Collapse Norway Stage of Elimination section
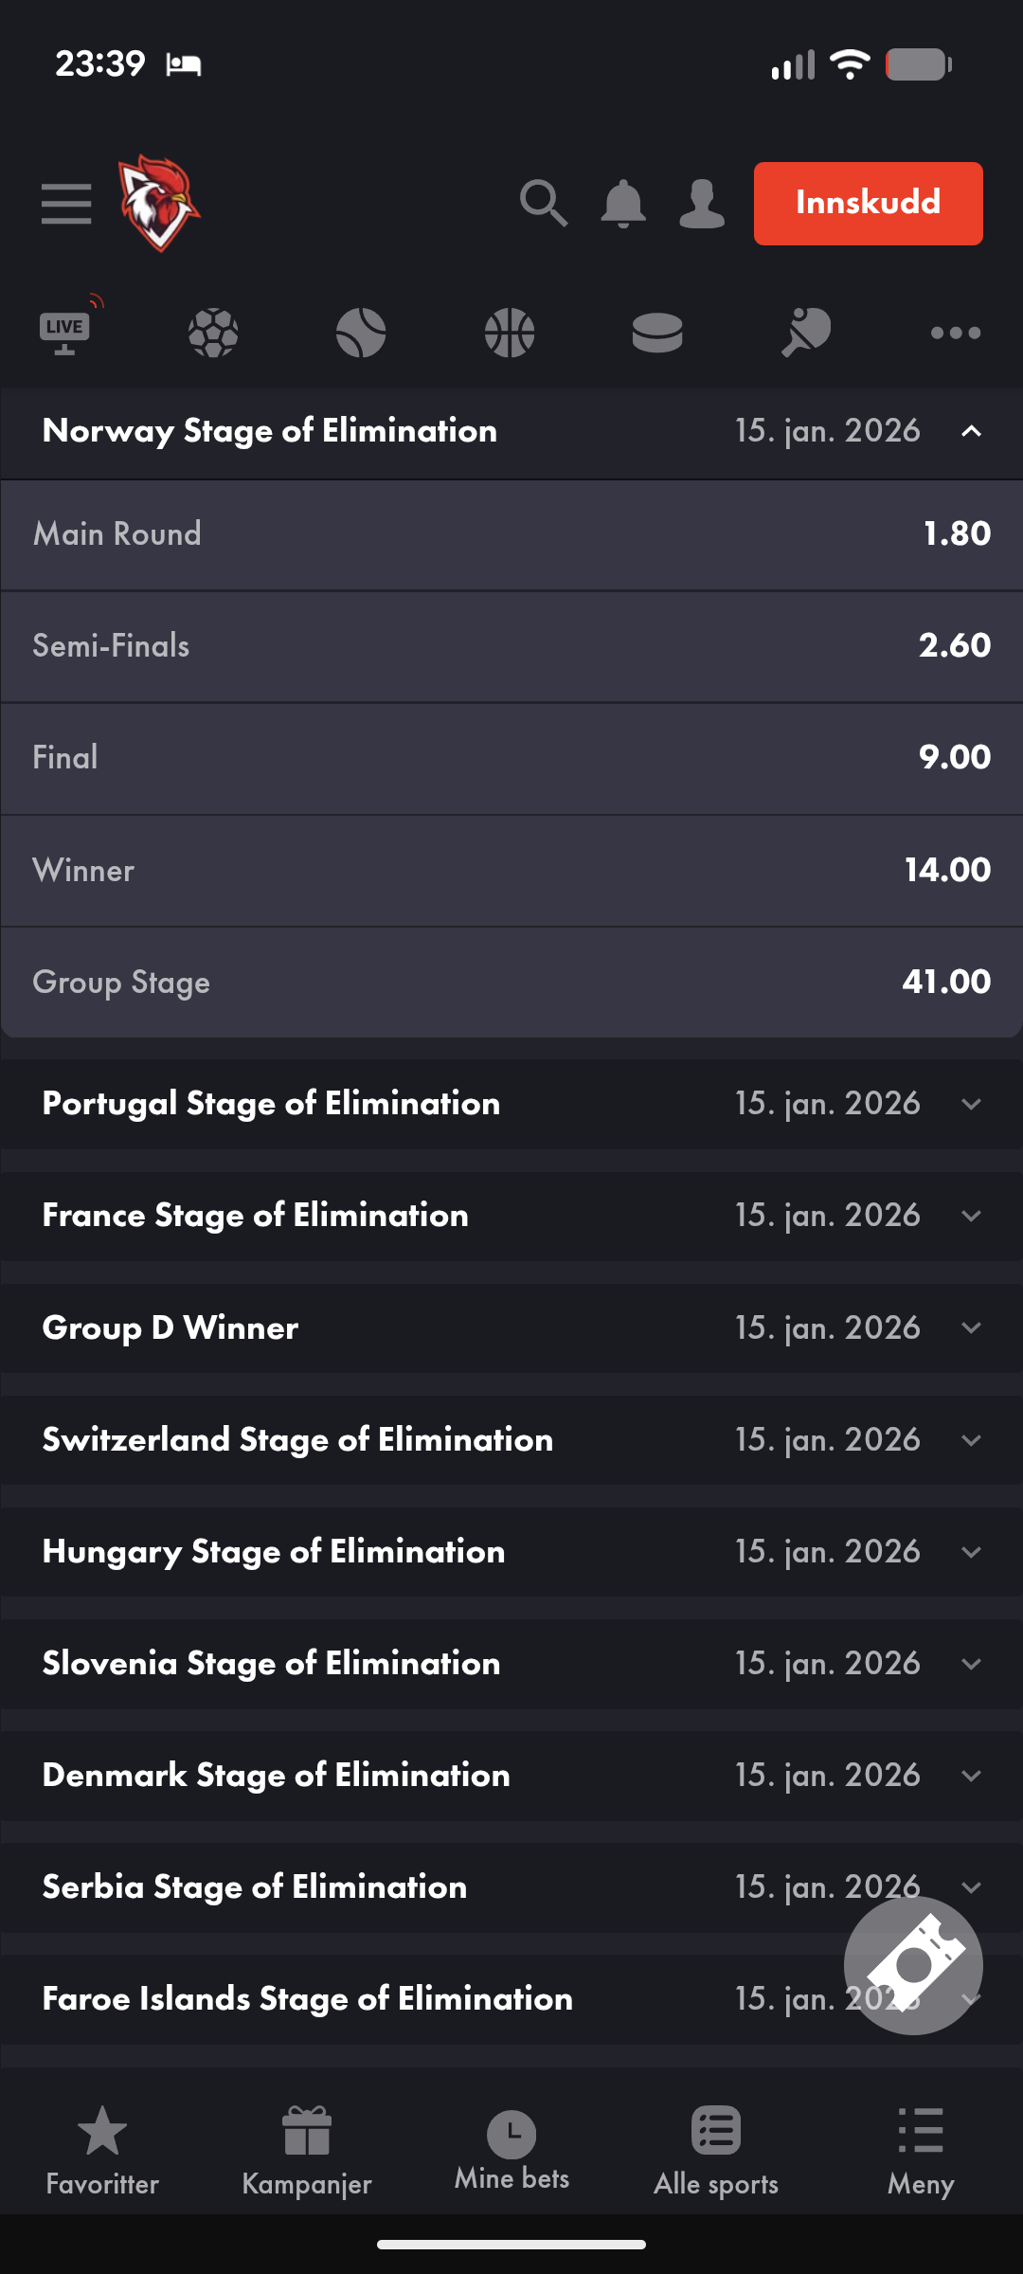Image resolution: width=1023 pixels, height=2274 pixels. click(971, 432)
